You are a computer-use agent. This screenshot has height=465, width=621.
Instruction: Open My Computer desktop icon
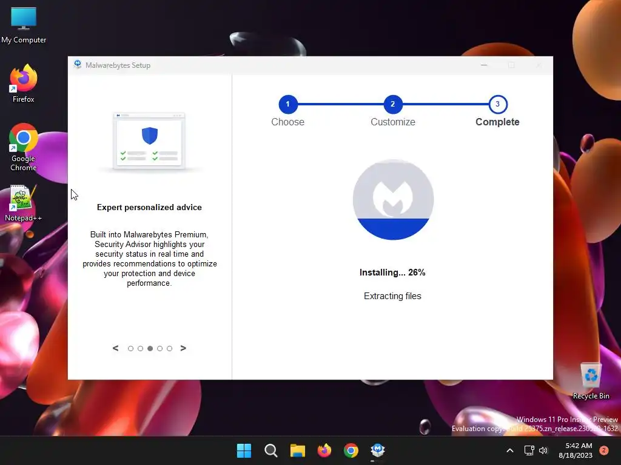24,25
